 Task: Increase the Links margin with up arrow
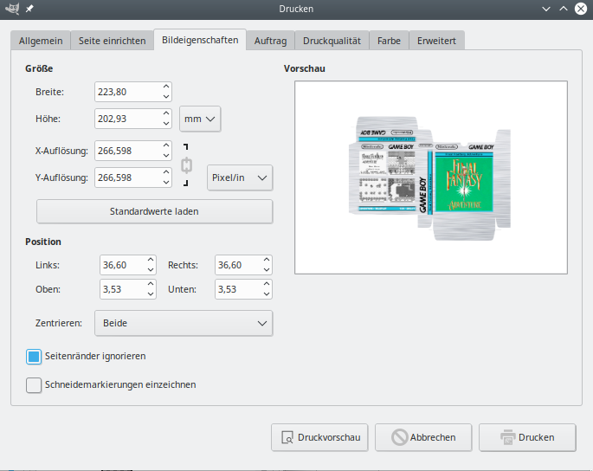(x=151, y=260)
